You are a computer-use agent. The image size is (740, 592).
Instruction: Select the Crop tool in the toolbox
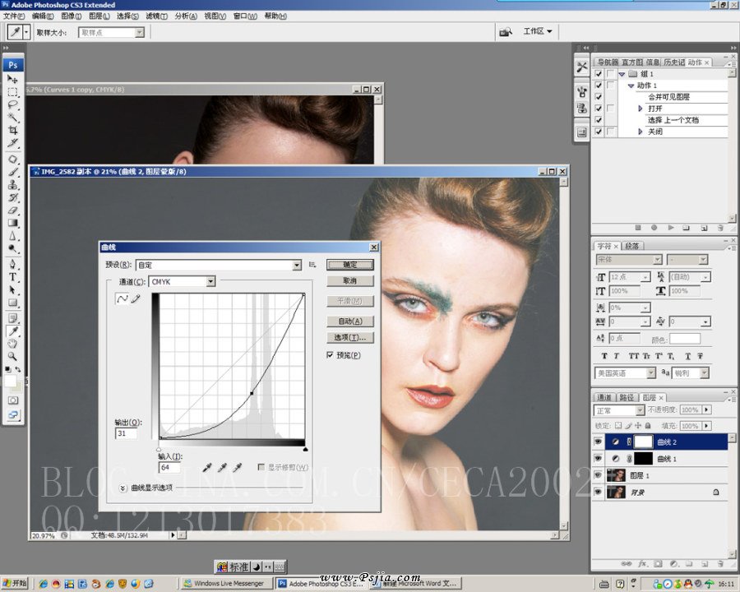click(x=13, y=130)
